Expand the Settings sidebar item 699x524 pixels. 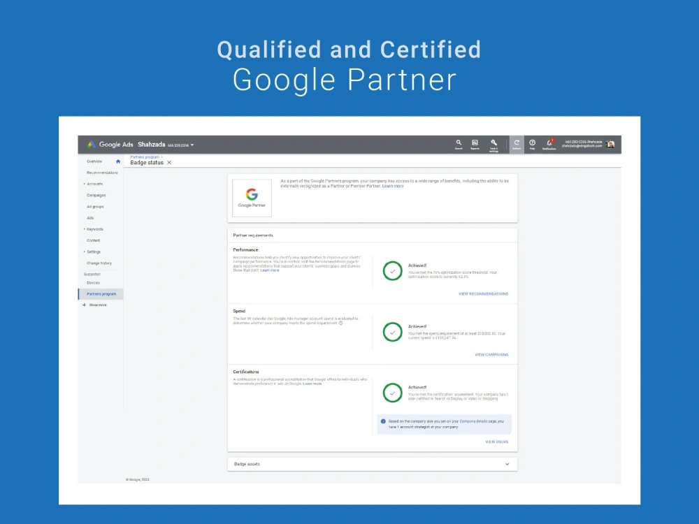[85, 252]
